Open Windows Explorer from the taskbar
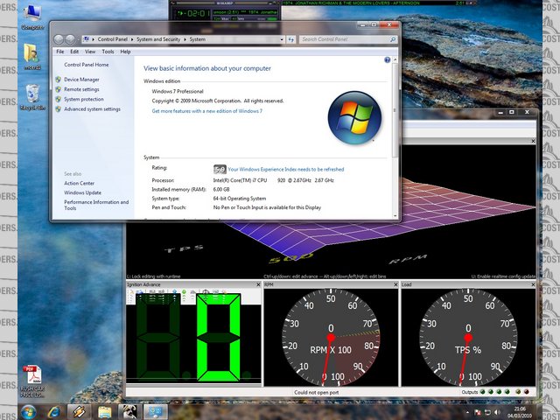The width and height of the screenshot is (560, 420). (105, 412)
